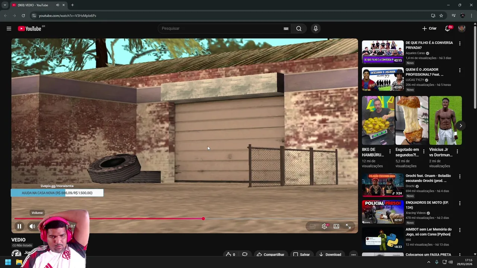Open the 'Aqueles Caras' channel link

click(x=415, y=53)
